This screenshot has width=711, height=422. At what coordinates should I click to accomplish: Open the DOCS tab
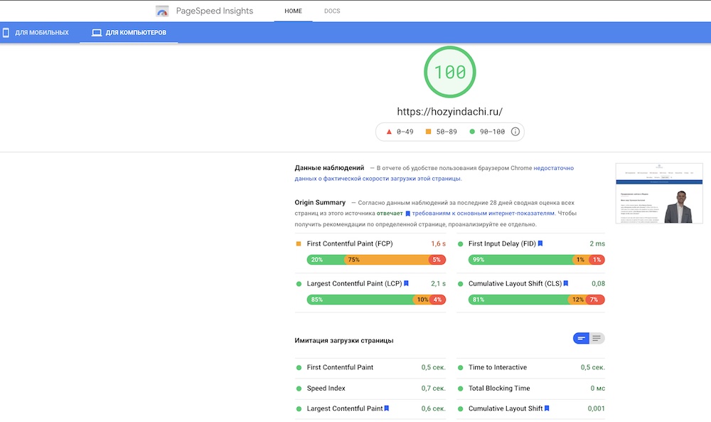[332, 11]
